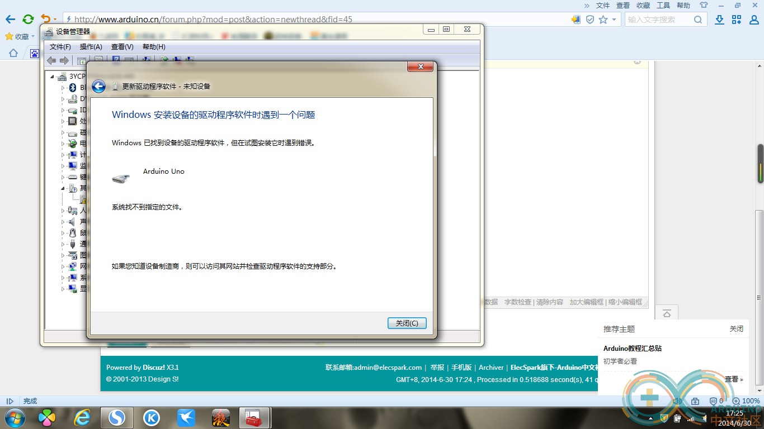764x429 pixels.
Task: Click the search magnifier icon
Action: (x=698, y=20)
